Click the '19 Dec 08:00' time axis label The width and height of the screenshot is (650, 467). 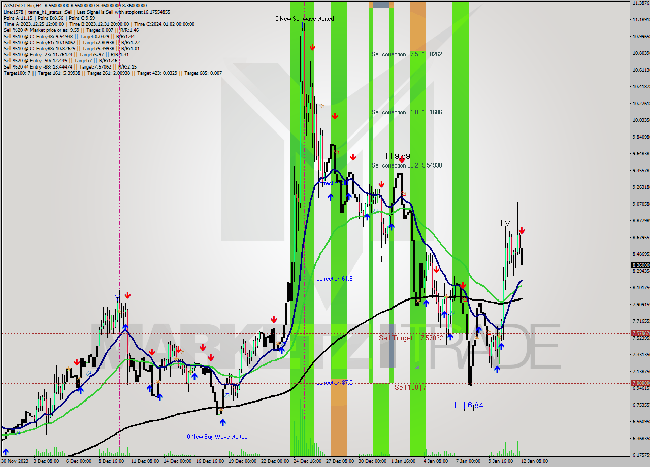[242, 461]
